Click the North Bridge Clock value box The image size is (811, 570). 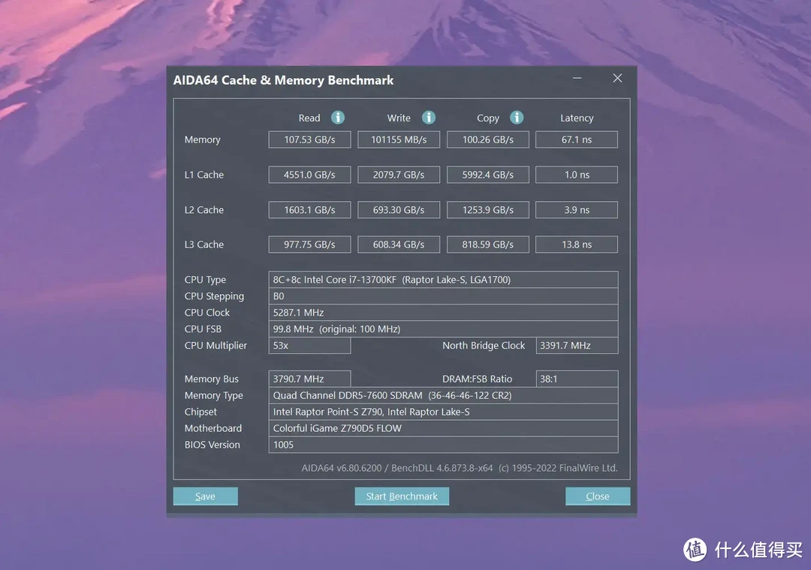(x=576, y=346)
